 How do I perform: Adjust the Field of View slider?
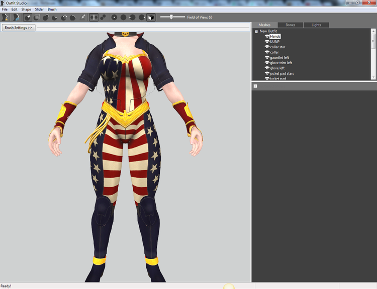click(171, 17)
